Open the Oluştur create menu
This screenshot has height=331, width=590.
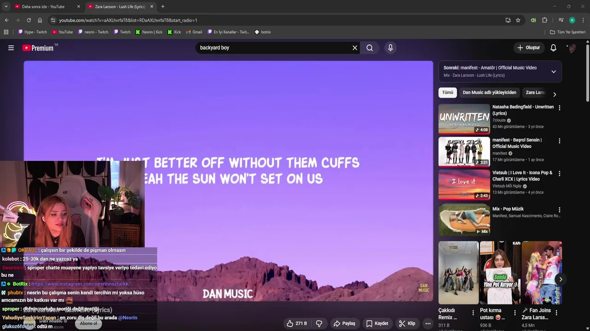[x=529, y=48]
